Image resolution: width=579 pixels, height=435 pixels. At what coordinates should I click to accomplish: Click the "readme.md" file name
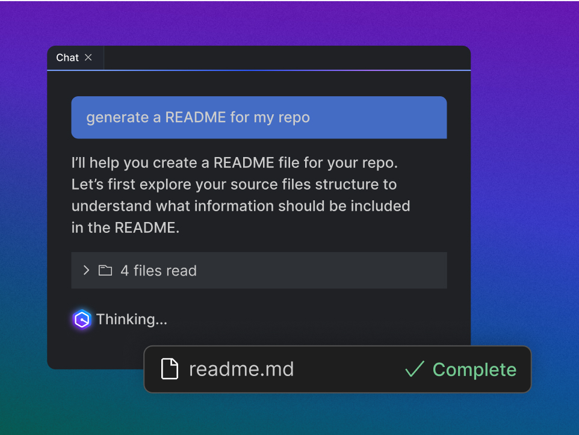(x=241, y=369)
